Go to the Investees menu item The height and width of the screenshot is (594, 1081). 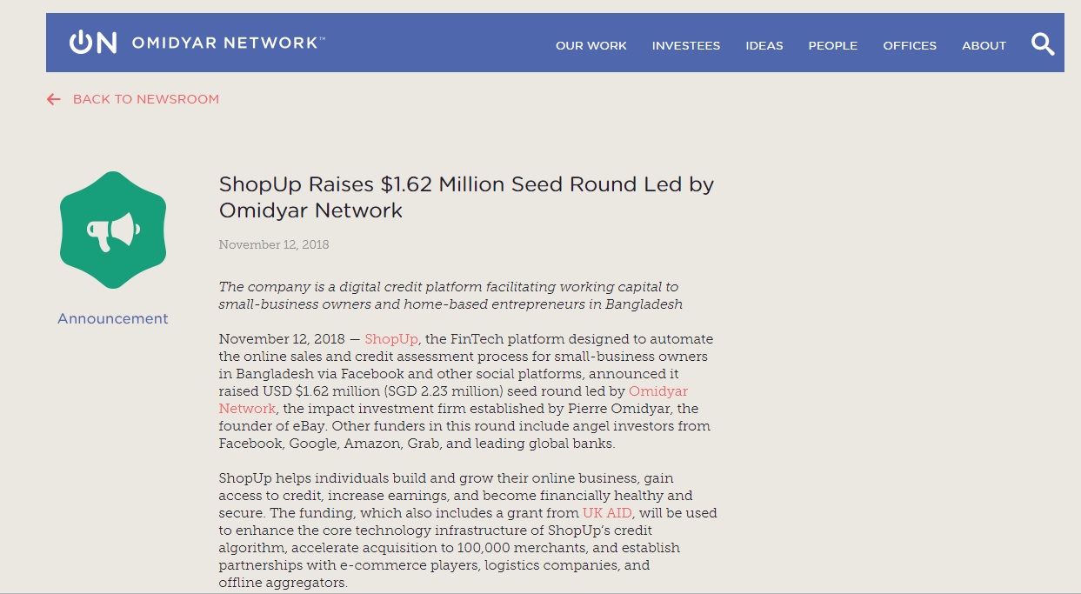[685, 45]
